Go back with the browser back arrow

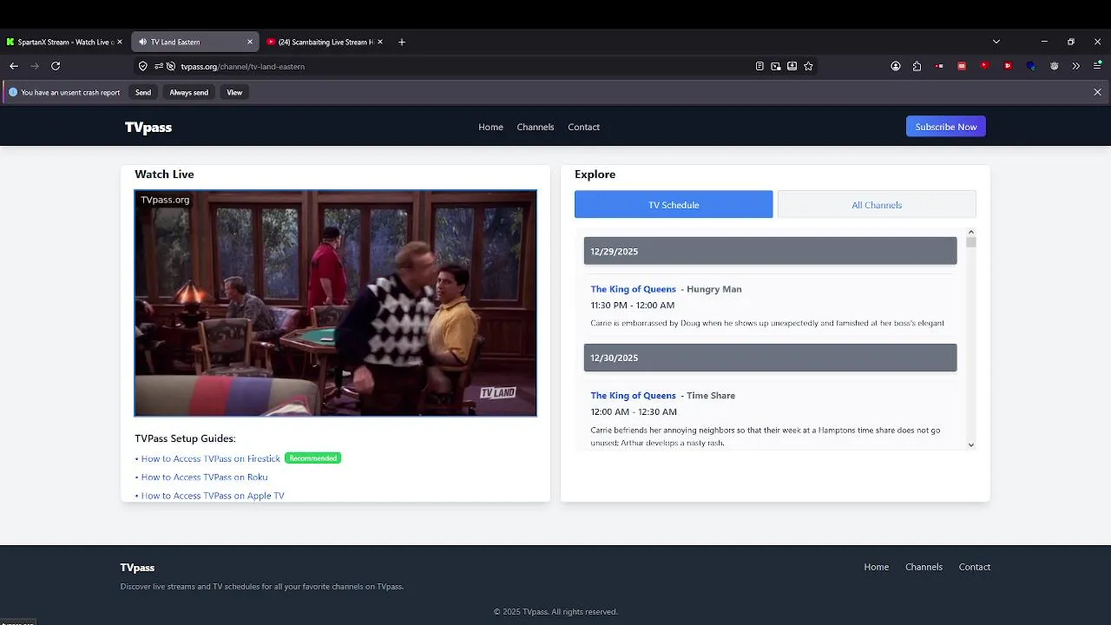click(14, 66)
